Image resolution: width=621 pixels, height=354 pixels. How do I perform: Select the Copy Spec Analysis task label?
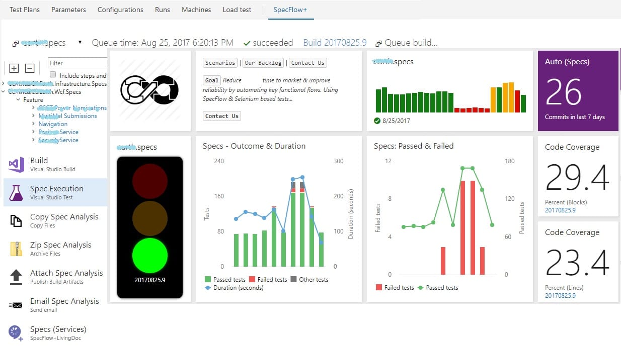coord(64,216)
